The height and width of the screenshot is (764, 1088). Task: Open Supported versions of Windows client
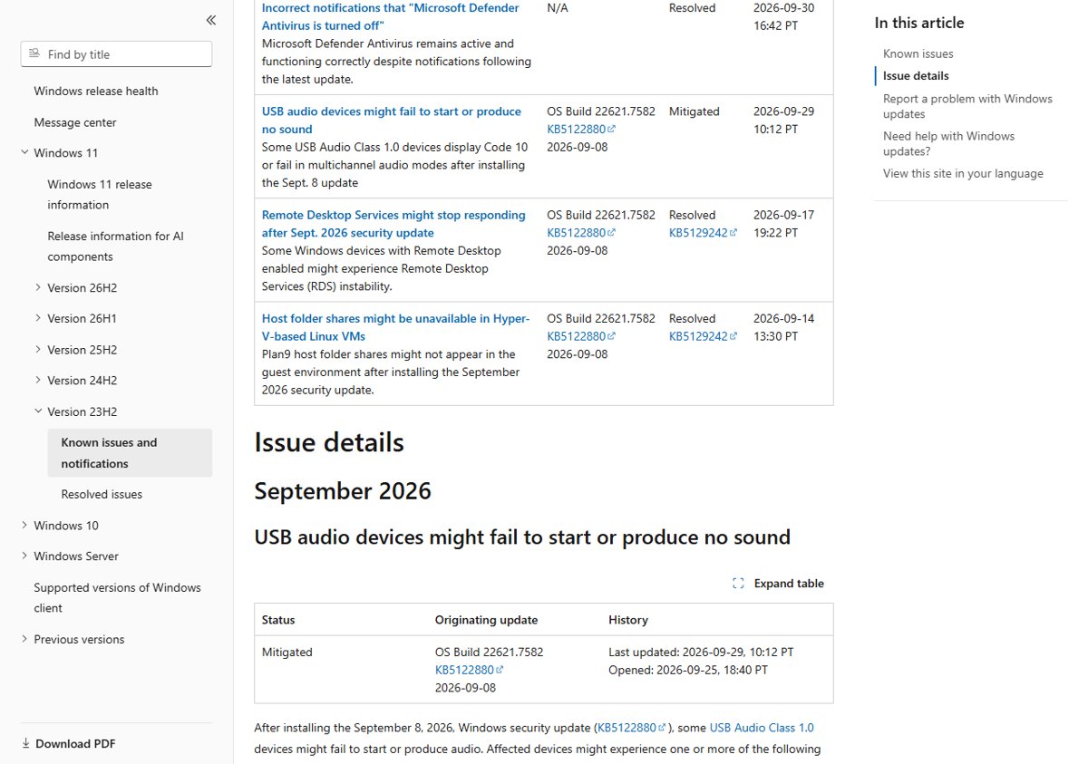[x=117, y=598]
